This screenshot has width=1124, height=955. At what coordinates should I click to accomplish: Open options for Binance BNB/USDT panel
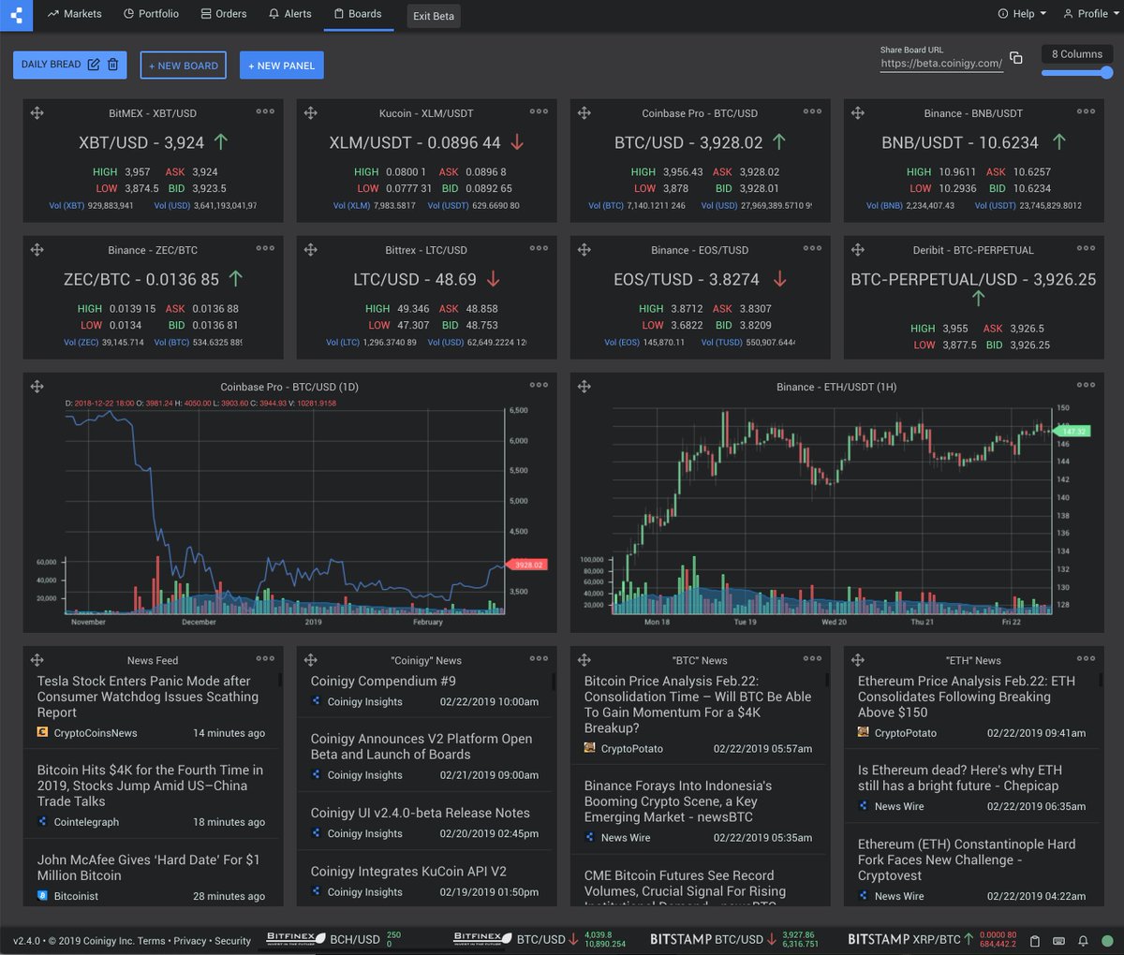coord(1086,111)
